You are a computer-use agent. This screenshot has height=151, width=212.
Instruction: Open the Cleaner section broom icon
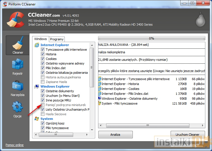pyautogui.click(x=18, y=43)
